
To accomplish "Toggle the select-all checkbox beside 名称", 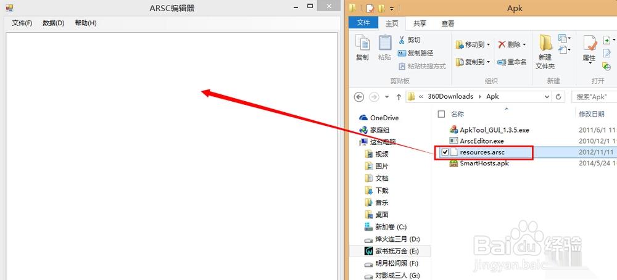I will coord(442,114).
